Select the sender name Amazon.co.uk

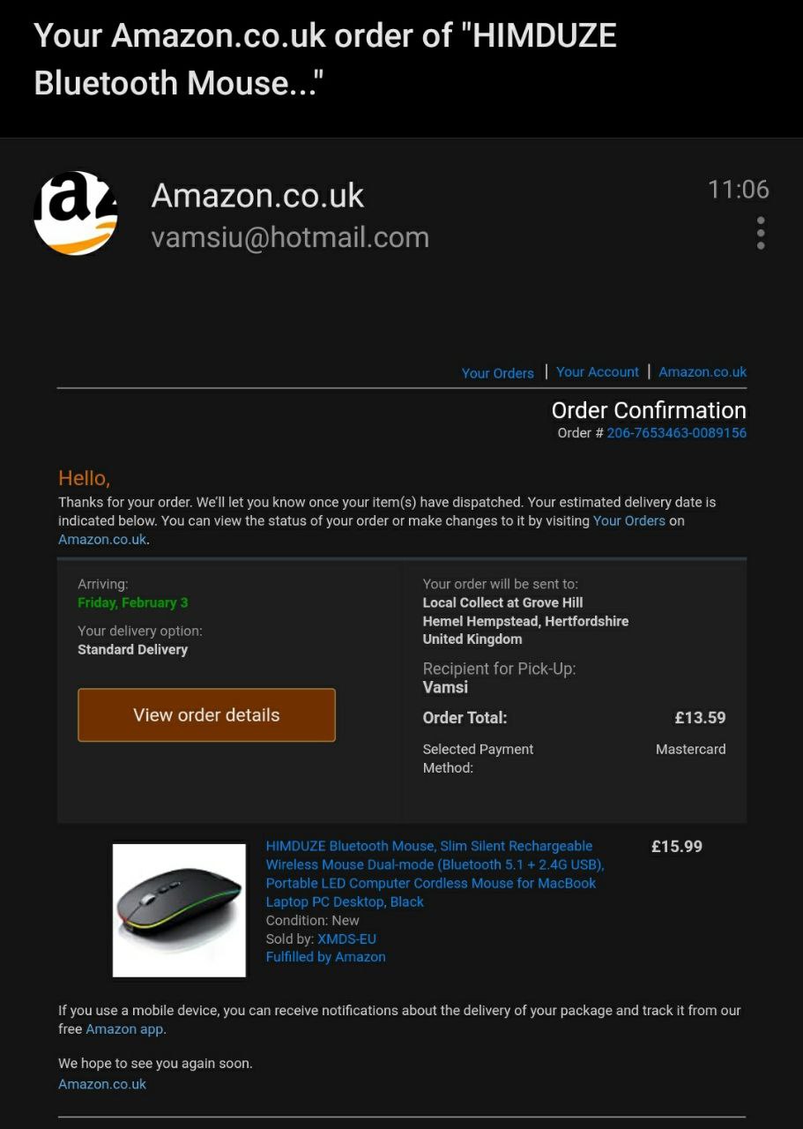pyautogui.click(x=257, y=195)
